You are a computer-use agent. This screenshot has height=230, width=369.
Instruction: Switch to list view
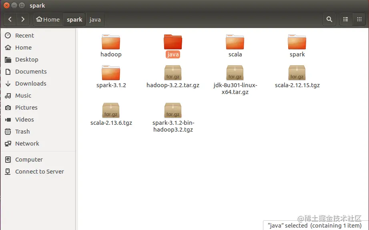[345, 19]
